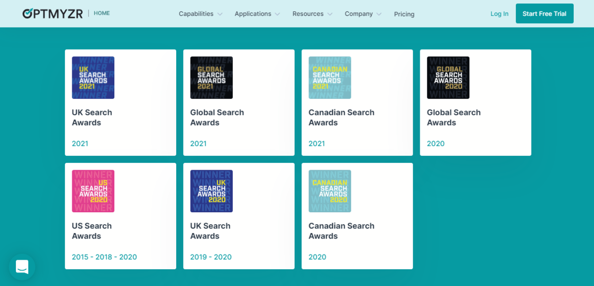Expand the Capabilities menu chevron
594x286 pixels.
(x=220, y=14)
